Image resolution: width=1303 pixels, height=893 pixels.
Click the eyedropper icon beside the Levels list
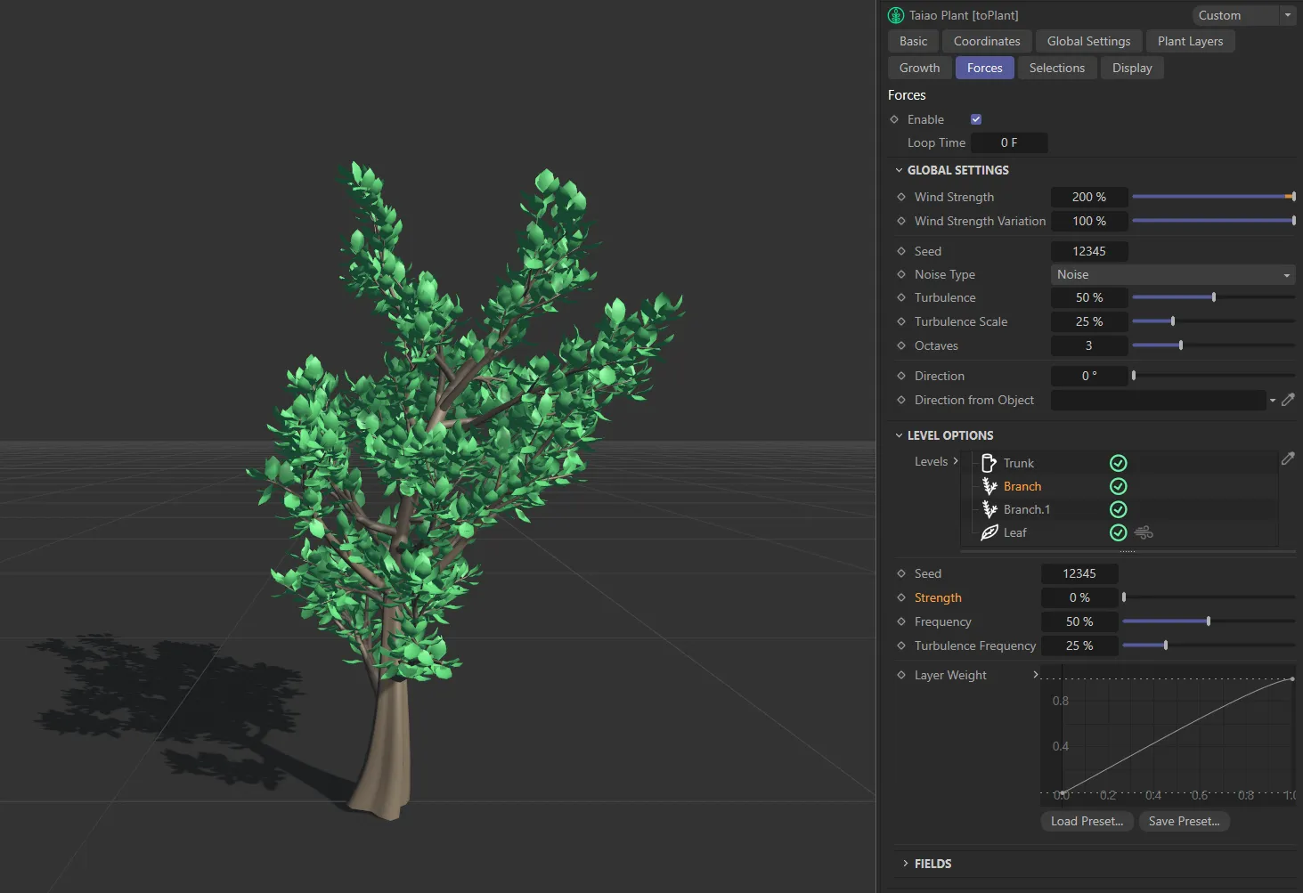coord(1288,458)
